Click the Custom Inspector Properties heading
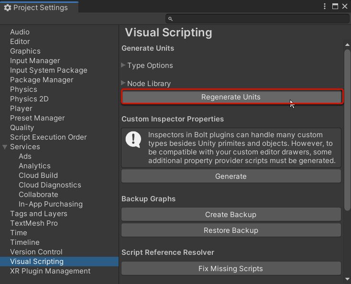351x284 pixels. click(173, 119)
